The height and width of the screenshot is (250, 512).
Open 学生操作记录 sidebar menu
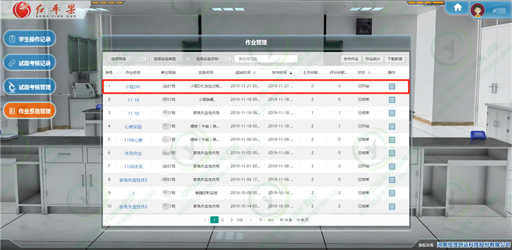29,39
